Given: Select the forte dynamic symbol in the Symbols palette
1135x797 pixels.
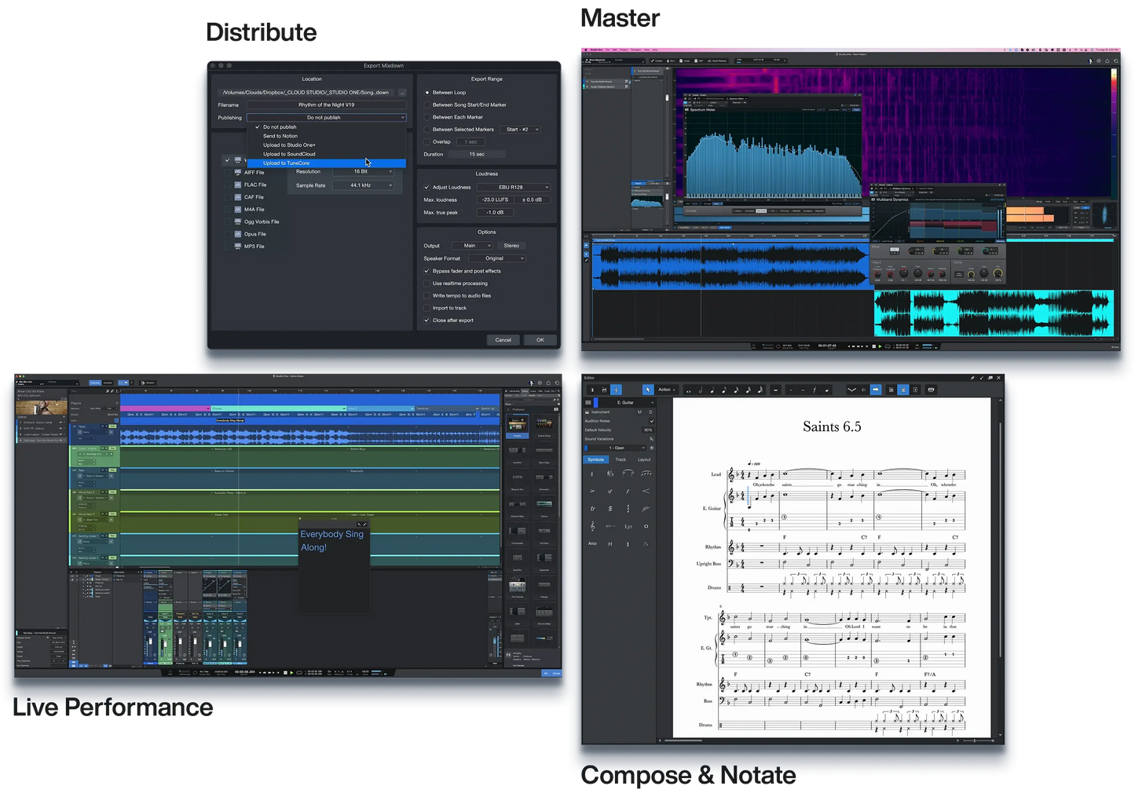Looking at the screenshot, I should pyautogui.click(x=628, y=491).
